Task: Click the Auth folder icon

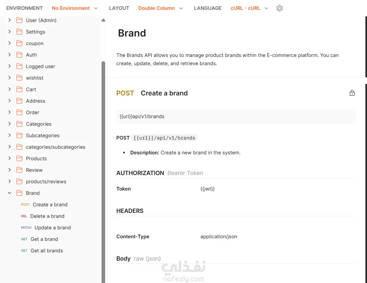Action: (x=19, y=55)
